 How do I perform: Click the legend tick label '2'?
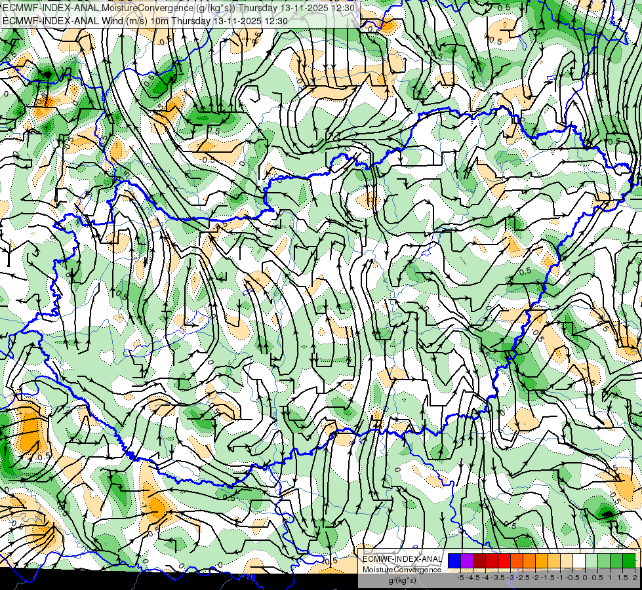tap(635, 578)
